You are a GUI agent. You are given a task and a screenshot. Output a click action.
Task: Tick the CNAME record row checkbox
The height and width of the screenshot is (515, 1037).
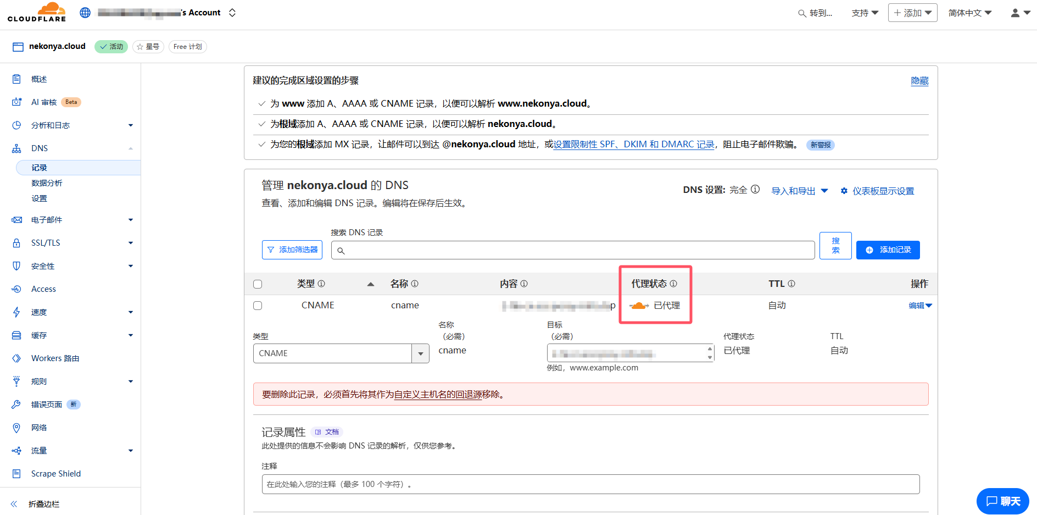pyautogui.click(x=258, y=306)
